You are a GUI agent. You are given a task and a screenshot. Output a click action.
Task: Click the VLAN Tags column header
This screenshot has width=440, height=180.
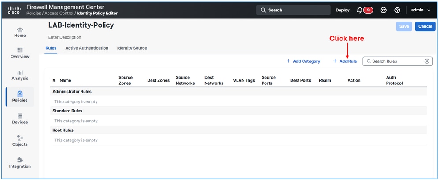coord(244,80)
